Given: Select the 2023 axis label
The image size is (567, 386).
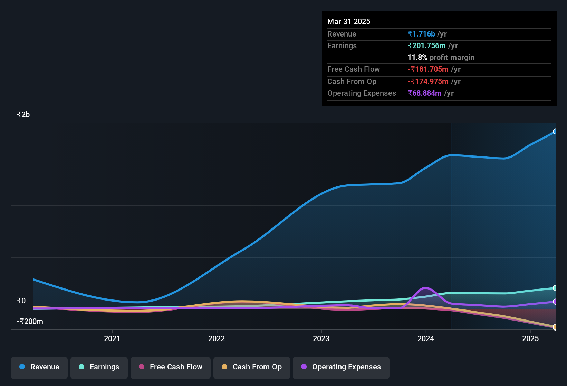Looking at the screenshot, I should coord(321,339).
